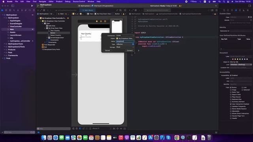Toggle User Interaction Enabled checkbox

tap(231, 104)
